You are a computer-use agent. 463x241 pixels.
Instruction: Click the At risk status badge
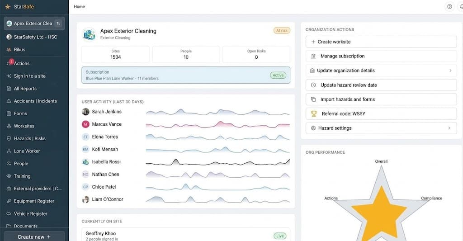pyautogui.click(x=282, y=30)
